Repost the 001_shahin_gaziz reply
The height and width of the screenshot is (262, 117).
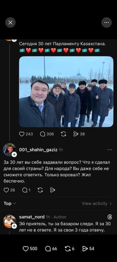coord(40,190)
